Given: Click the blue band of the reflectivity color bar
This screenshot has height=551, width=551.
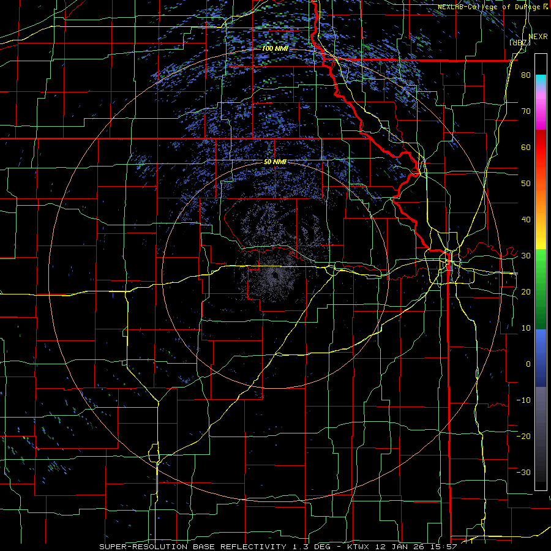Looking at the screenshot, I should (x=541, y=358).
